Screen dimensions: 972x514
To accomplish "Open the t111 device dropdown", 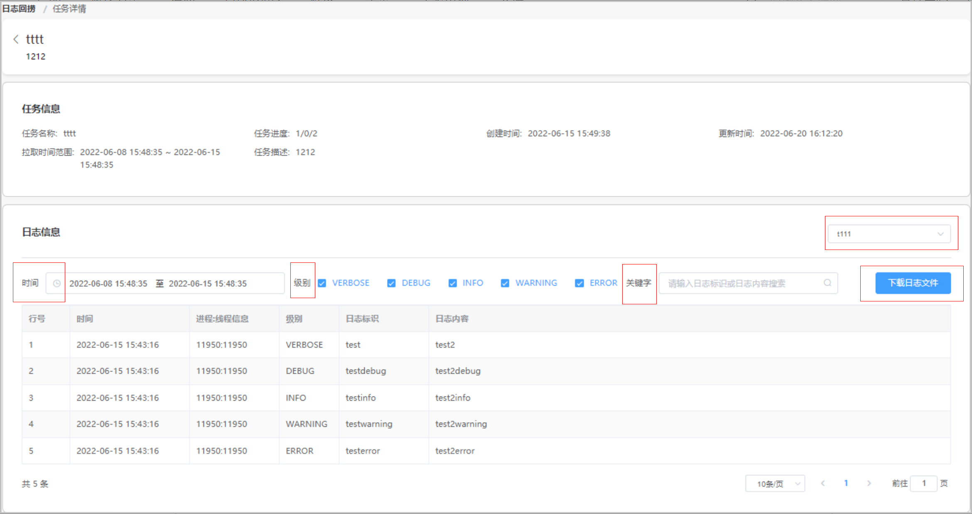I will (889, 234).
